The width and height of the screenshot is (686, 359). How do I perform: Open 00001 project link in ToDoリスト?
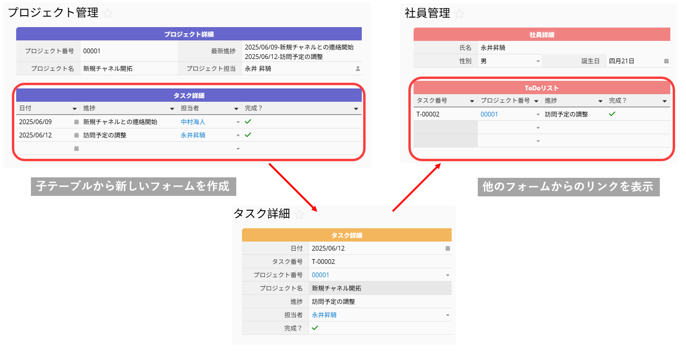click(489, 114)
